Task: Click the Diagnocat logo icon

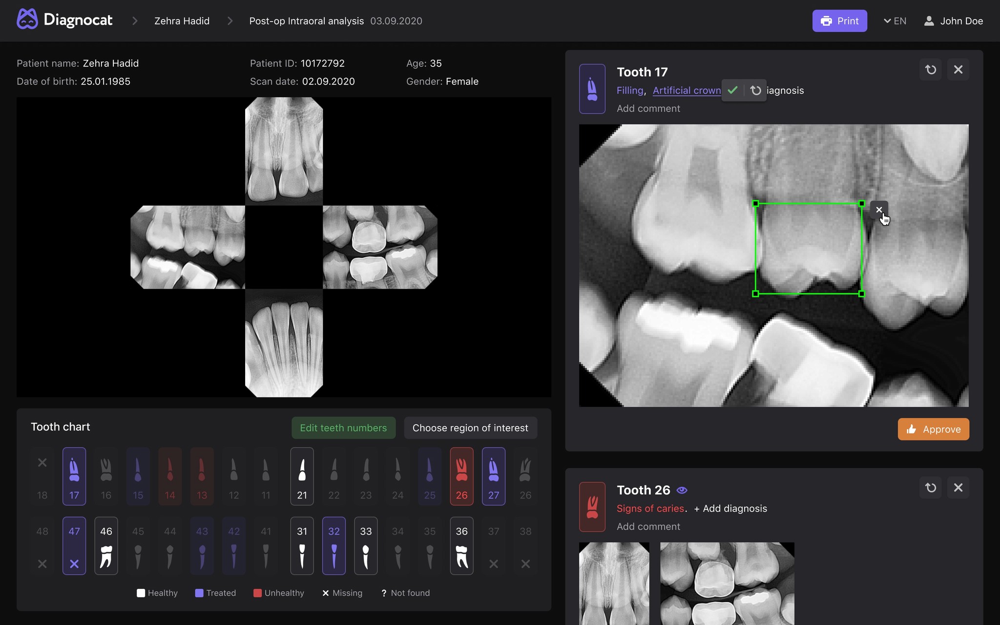Action: coord(27,20)
